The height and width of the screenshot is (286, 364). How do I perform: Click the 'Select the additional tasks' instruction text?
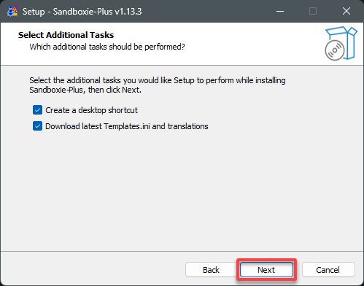tap(158, 85)
